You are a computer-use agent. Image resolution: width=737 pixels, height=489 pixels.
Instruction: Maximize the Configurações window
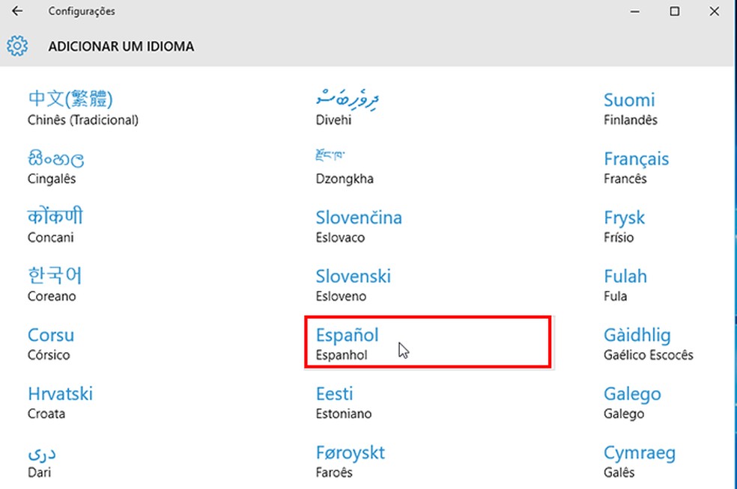click(x=675, y=11)
